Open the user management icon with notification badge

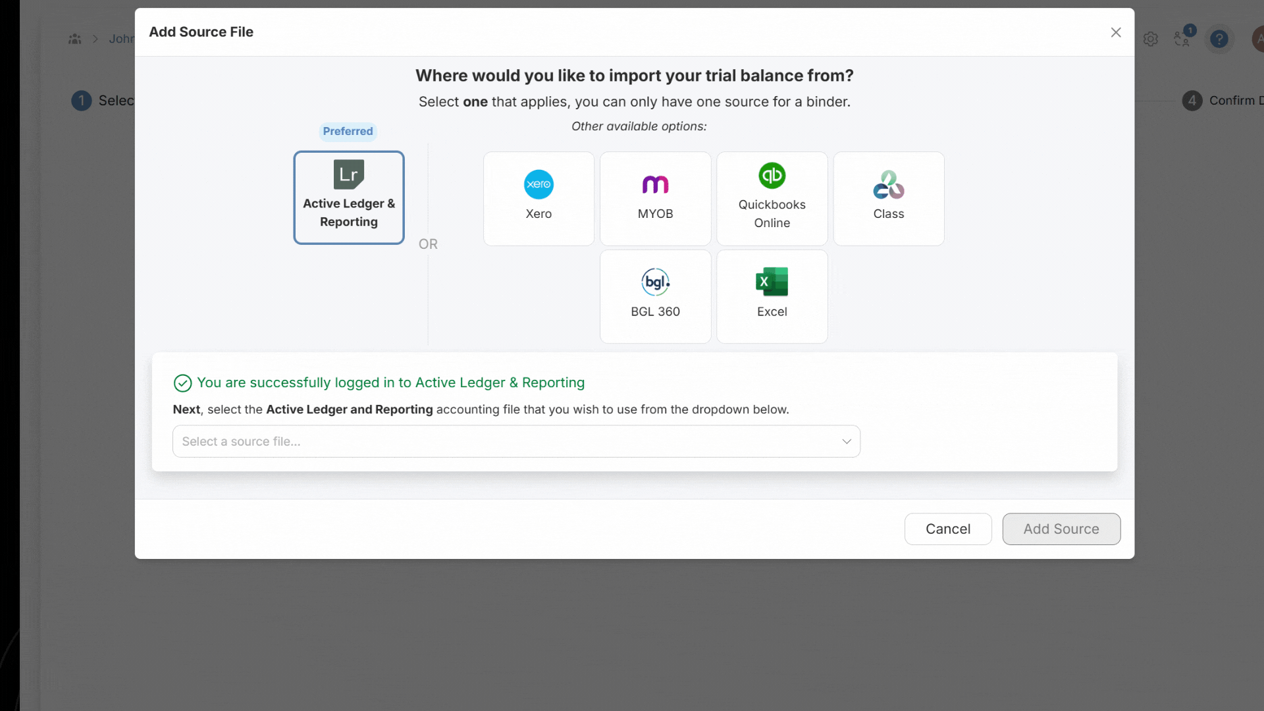[x=1183, y=39]
